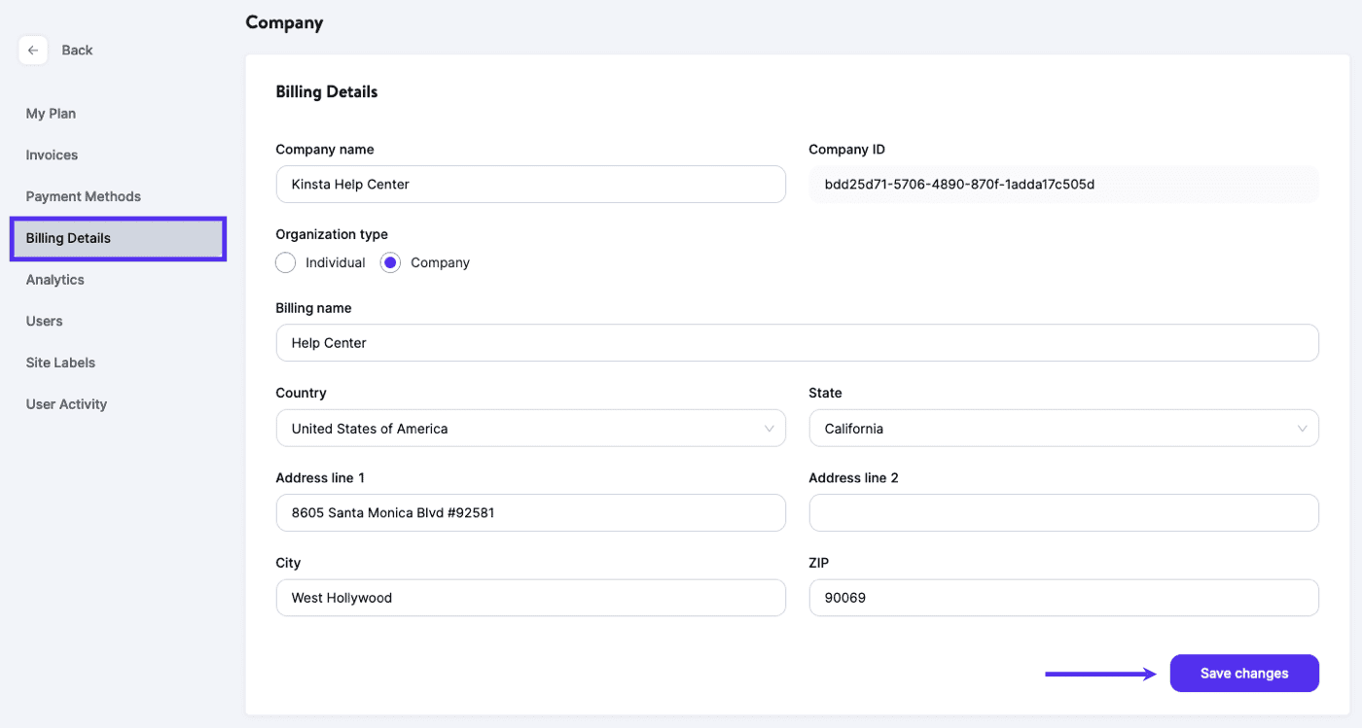Viewport: 1362px width, 728px height.
Task: Check the User Activity log
Action: pyautogui.click(x=66, y=403)
